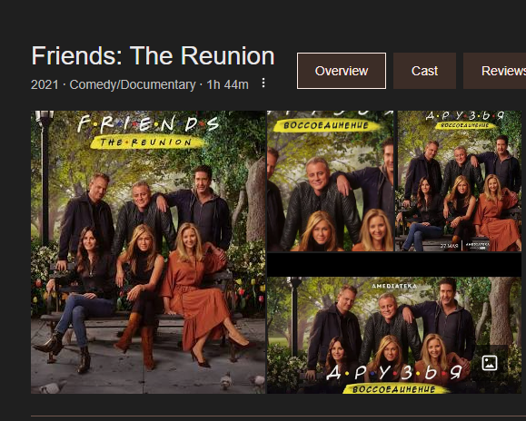Select the Overview tab
Screen dimensions: 526x421
pos(342,71)
